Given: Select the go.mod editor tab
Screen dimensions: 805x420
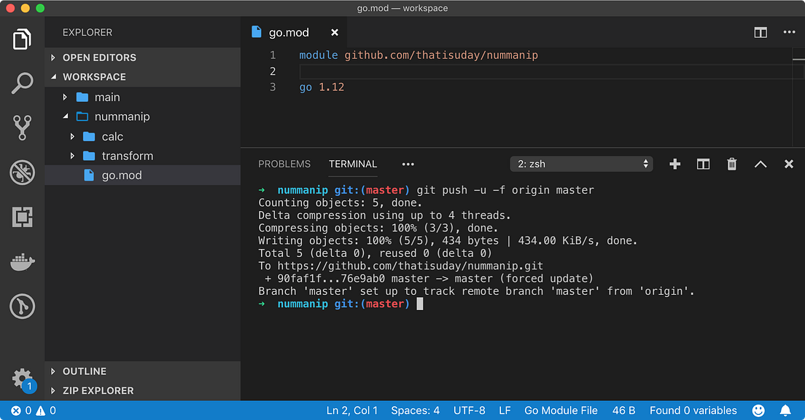Looking at the screenshot, I should (x=289, y=32).
